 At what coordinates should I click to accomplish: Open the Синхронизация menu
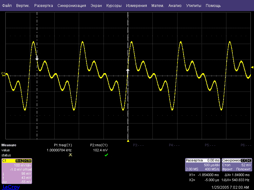point(72,6)
